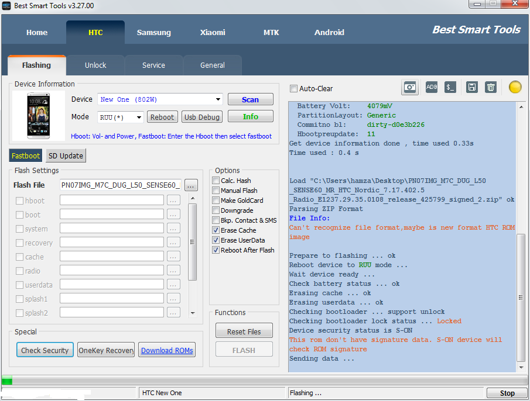Switch to the Xiaomi tab

(212, 32)
